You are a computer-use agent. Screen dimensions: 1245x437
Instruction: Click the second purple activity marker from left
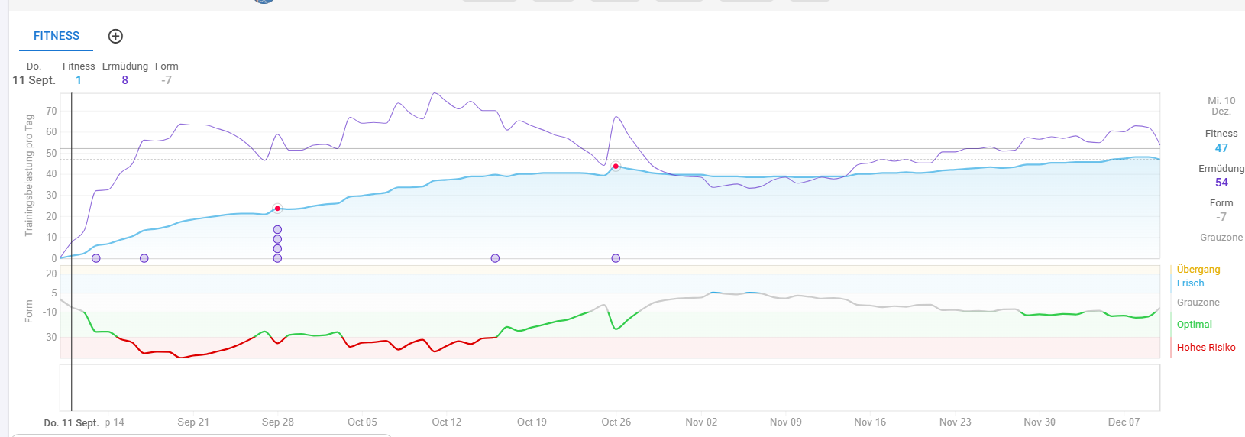pyautogui.click(x=144, y=258)
